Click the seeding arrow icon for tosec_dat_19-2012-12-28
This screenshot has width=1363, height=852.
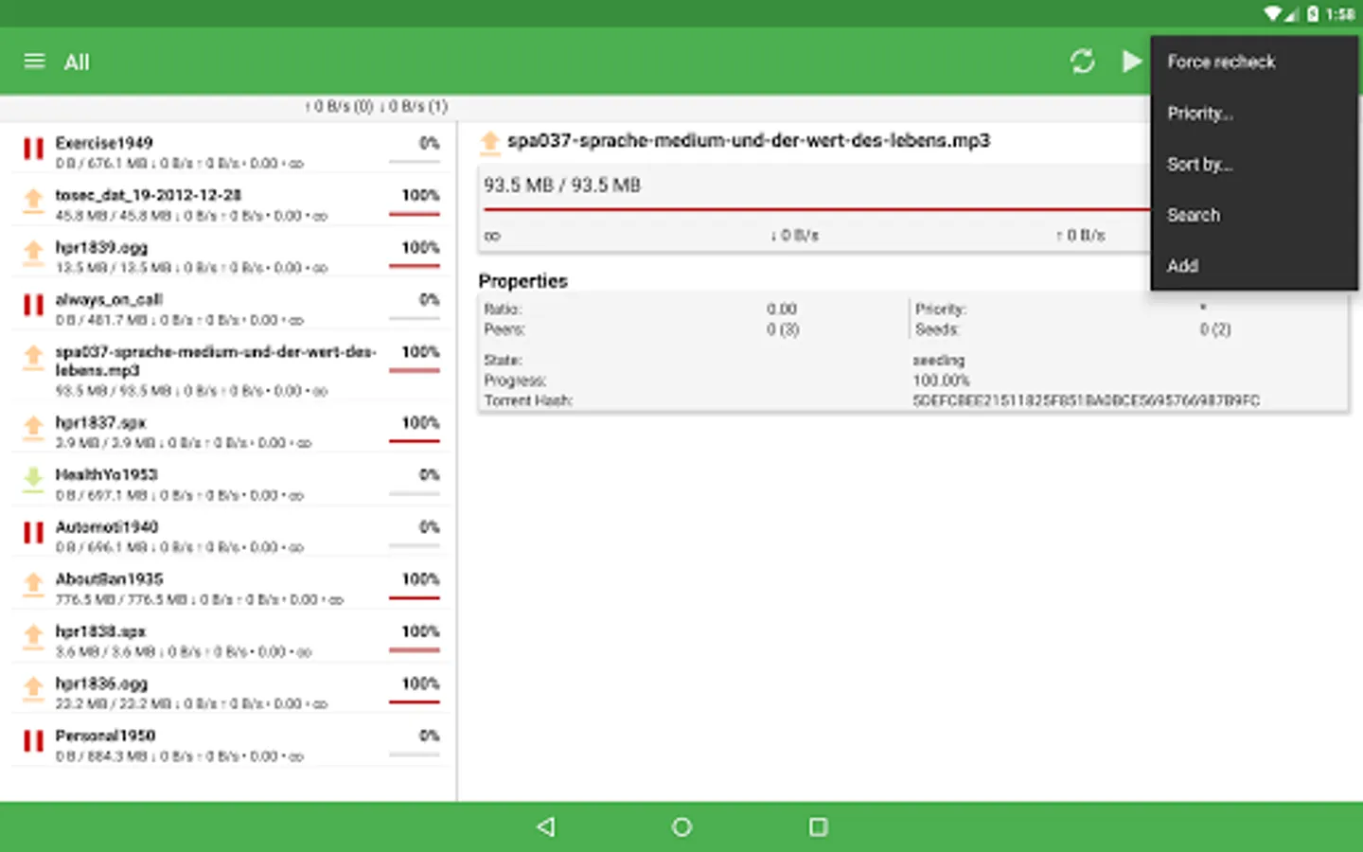pyautogui.click(x=33, y=201)
